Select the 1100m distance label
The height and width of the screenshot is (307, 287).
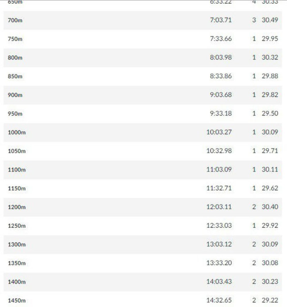pyautogui.click(x=17, y=170)
